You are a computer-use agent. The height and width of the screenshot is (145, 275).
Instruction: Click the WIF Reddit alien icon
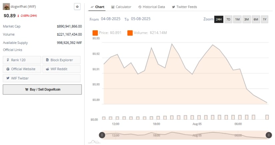click(47, 69)
